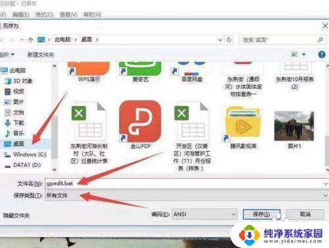The image size is (329, 248).
Task: Open the 组织 dropdown menu
Action: tap(7, 54)
